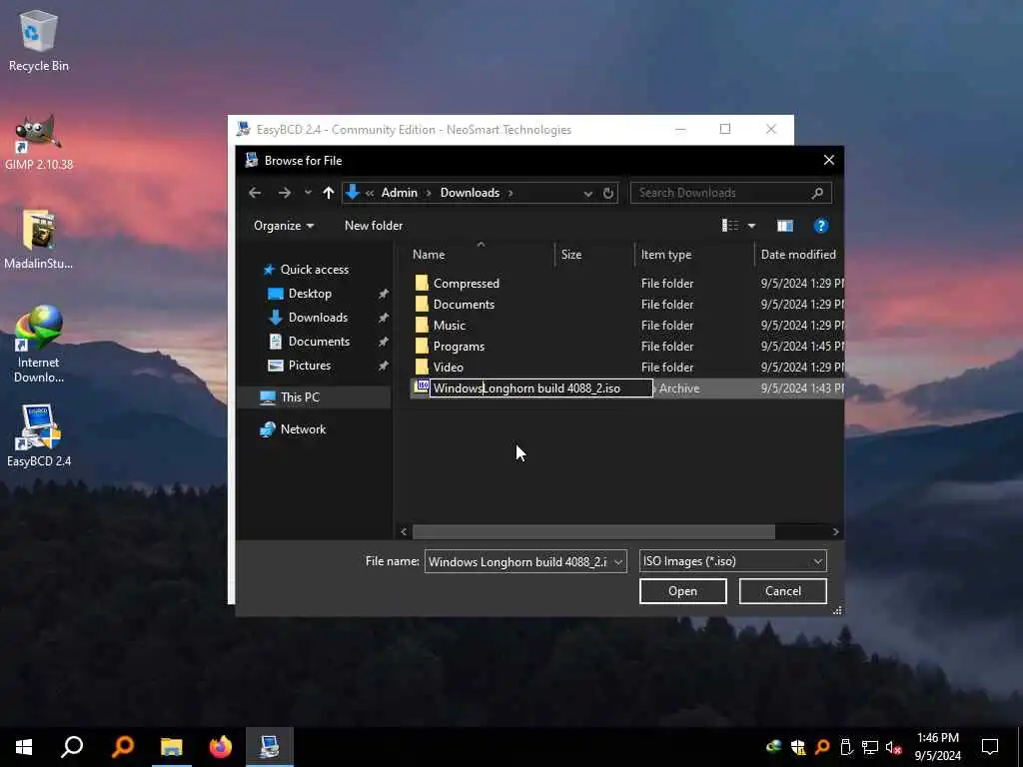Click the Cancel button
1023x767 pixels.
point(783,591)
